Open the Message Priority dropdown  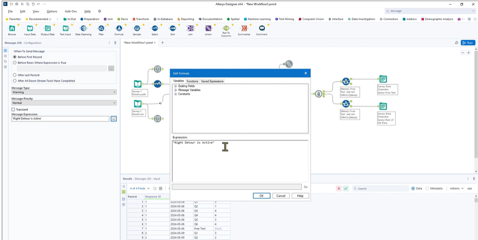tap(64, 103)
